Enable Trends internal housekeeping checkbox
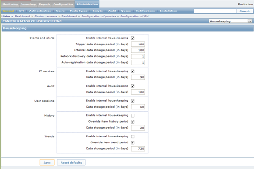 point(133,136)
